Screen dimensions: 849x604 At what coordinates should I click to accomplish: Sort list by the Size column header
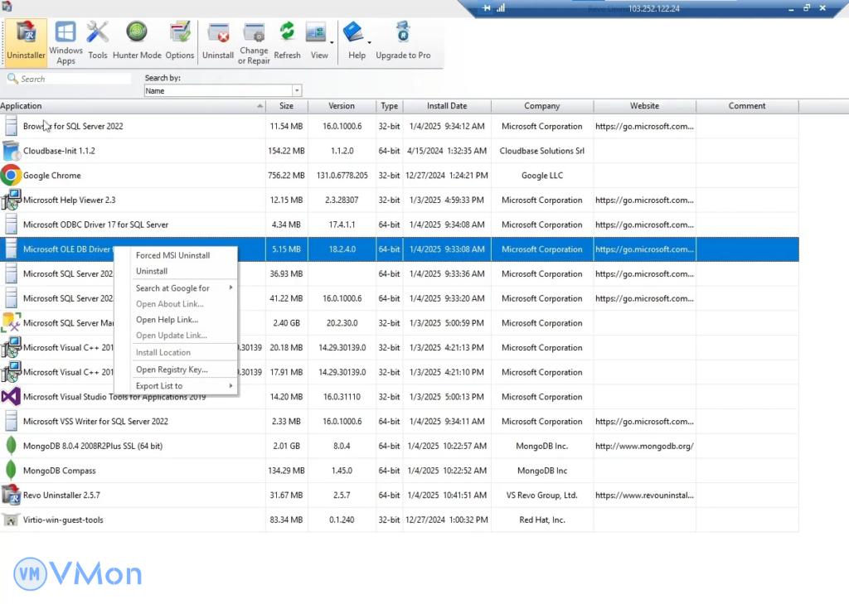pyautogui.click(x=286, y=106)
